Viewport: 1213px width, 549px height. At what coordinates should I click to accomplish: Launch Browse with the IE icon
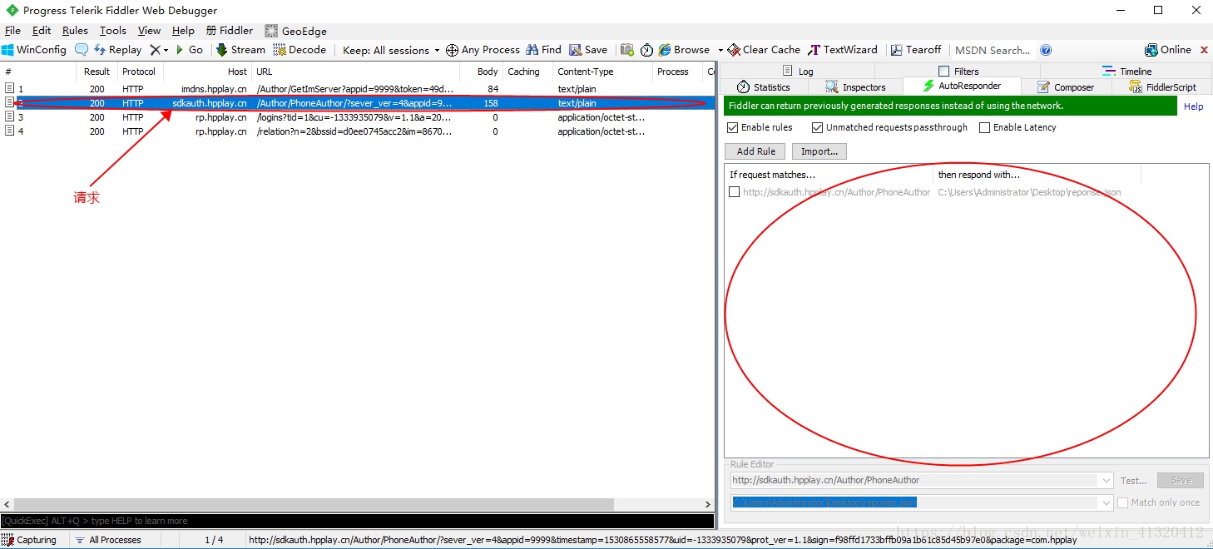(685, 50)
